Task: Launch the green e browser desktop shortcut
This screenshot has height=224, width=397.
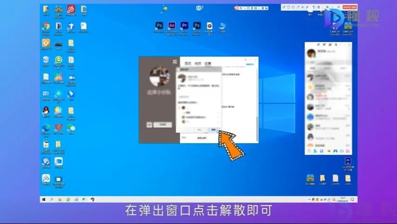Action: click(59, 60)
